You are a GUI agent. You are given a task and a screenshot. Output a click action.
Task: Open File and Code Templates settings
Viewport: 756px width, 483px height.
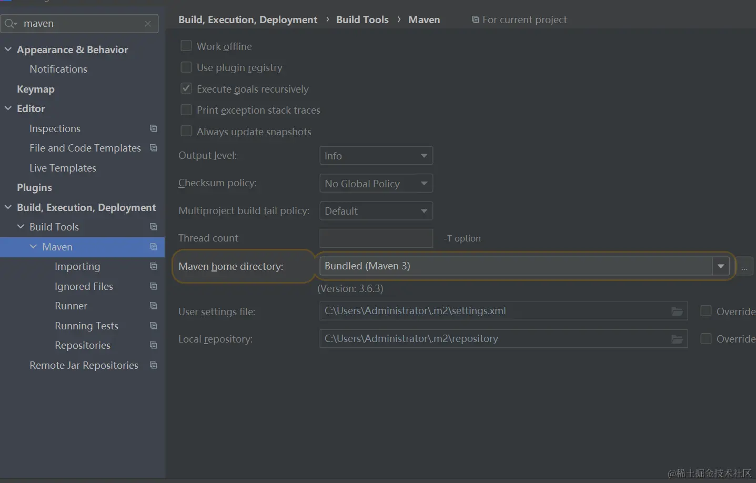[85, 148]
